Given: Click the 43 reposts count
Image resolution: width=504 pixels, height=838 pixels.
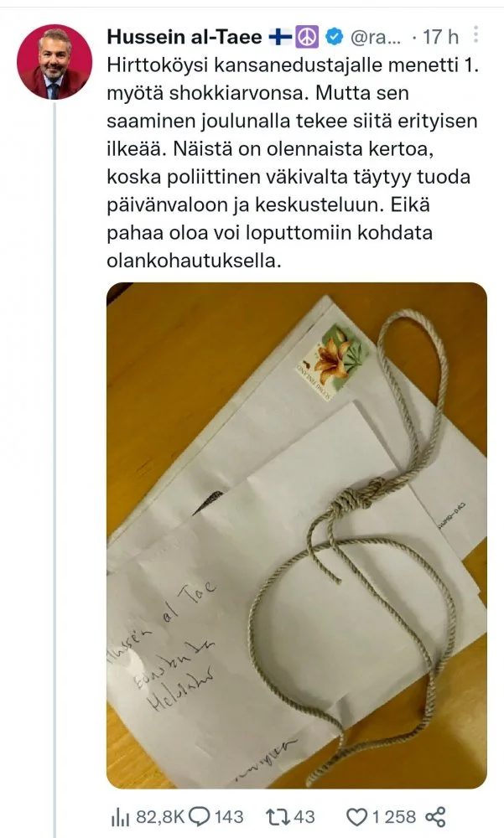Looking at the screenshot, I should (x=304, y=816).
